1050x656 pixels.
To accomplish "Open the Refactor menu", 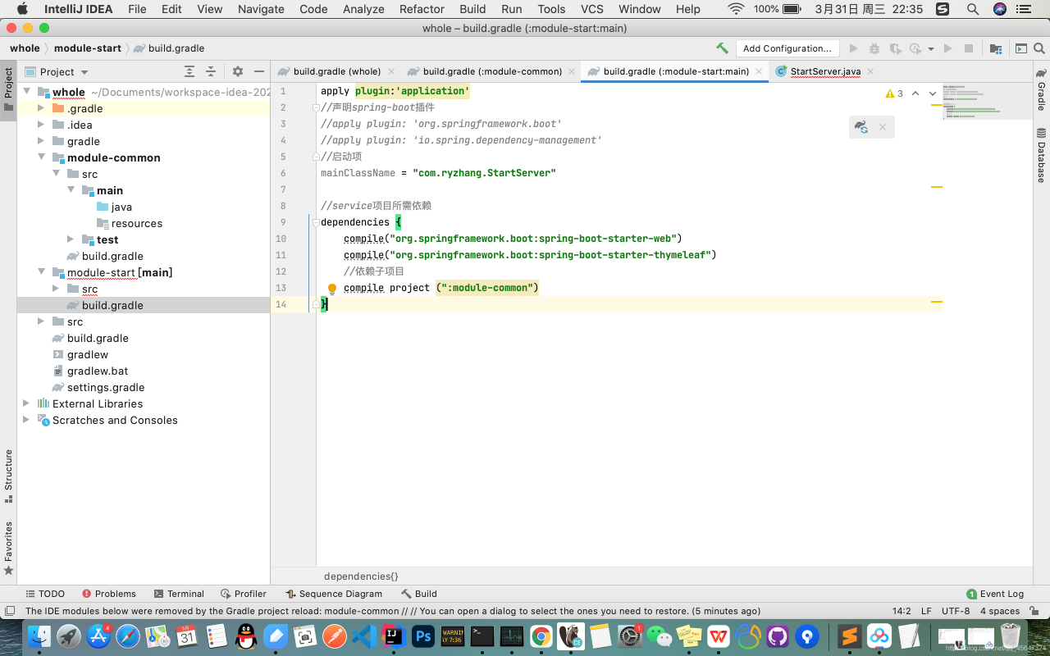I will (422, 9).
